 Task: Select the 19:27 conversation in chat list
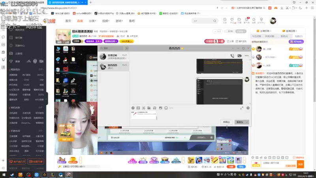(x=113, y=57)
